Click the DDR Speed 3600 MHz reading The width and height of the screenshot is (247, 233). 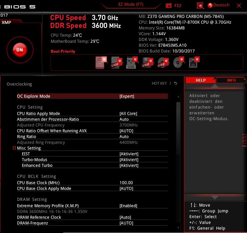[86, 25]
